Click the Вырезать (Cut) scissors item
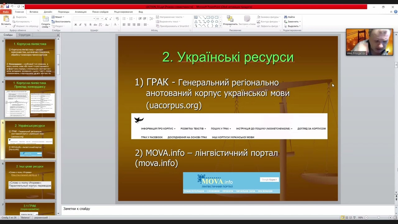Viewport: 398px width, 224px height. tap(19, 17)
